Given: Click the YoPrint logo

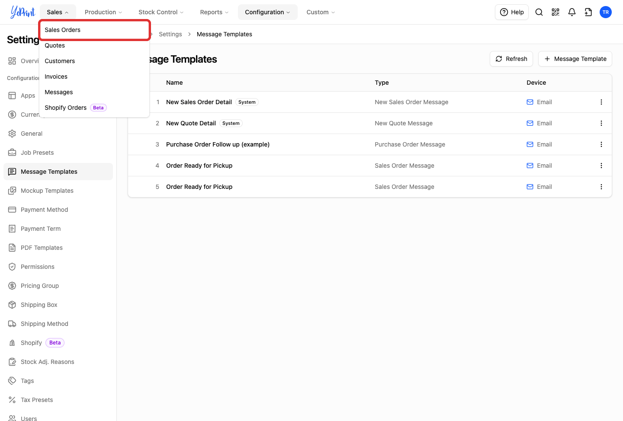Looking at the screenshot, I should pyautogui.click(x=22, y=12).
